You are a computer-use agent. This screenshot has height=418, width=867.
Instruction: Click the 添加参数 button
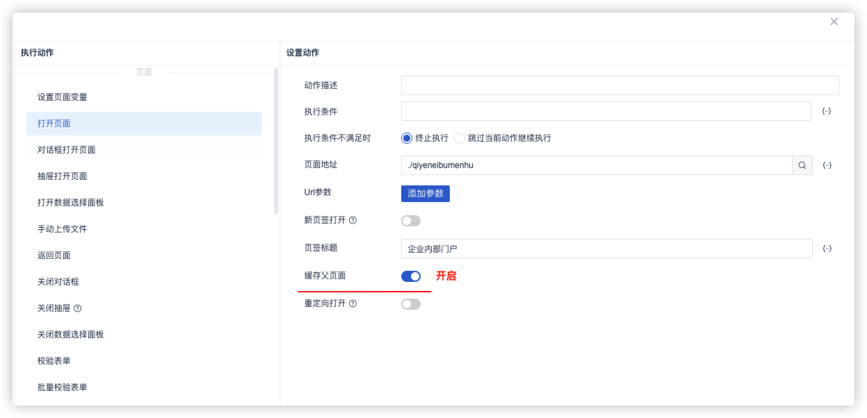pyautogui.click(x=425, y=193)
